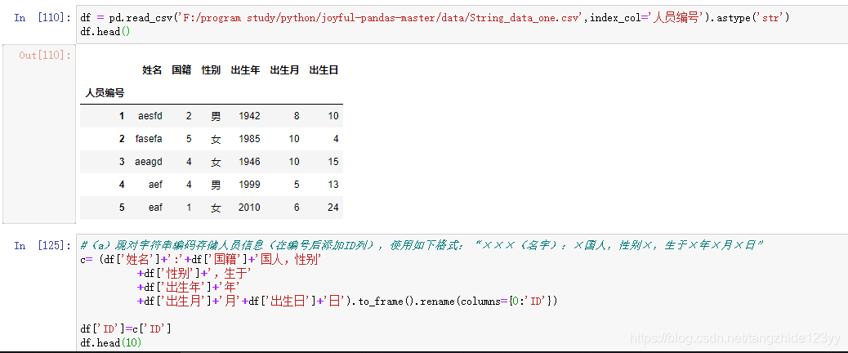Click the df['ID']=c['ID'] code line
Viewport: 848px width, 353px height.
(126, 328)
